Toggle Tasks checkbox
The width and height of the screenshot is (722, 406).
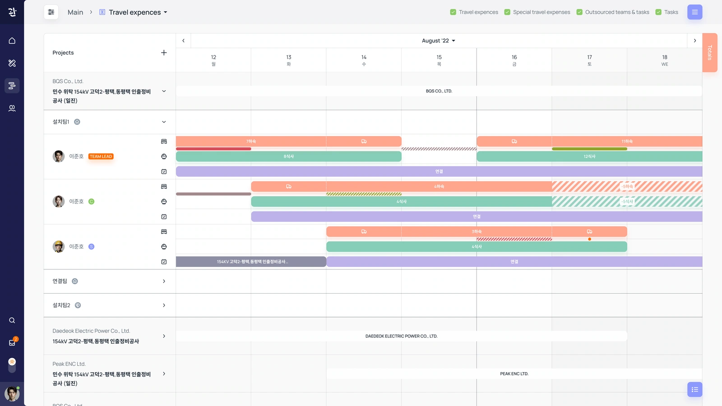[658, 12]
